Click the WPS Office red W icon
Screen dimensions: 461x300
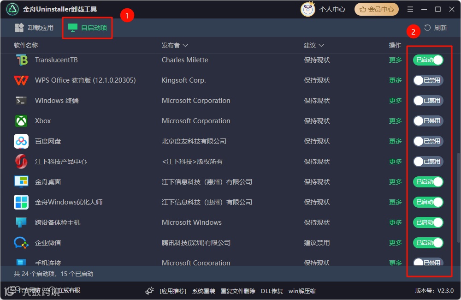21,80
